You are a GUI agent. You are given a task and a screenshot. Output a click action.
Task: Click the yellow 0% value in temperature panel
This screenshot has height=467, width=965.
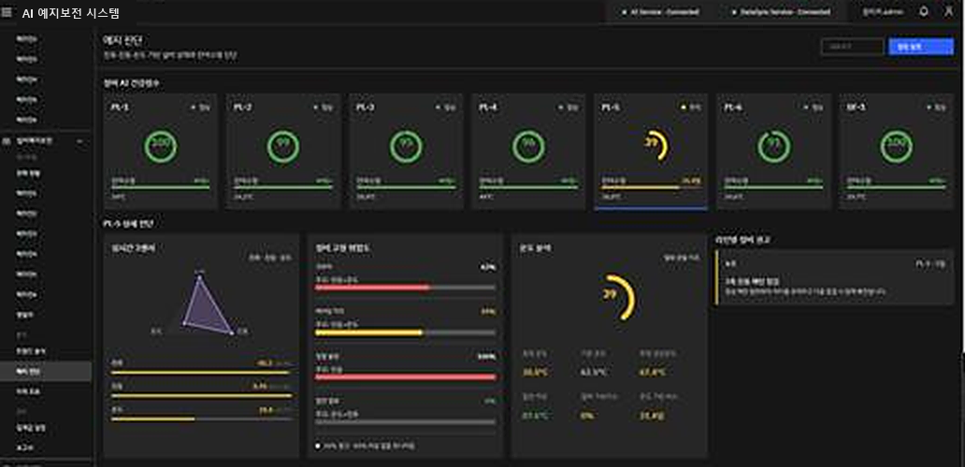pos(586,416)
